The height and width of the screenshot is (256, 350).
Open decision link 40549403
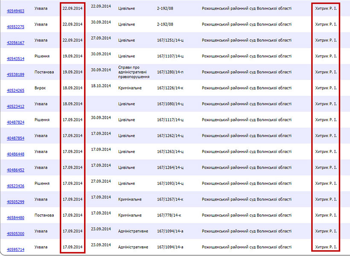tap(15, 11)
